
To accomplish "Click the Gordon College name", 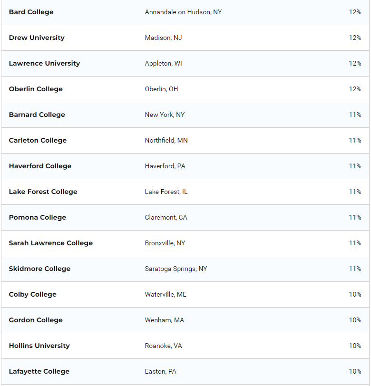I will (36, 320).
